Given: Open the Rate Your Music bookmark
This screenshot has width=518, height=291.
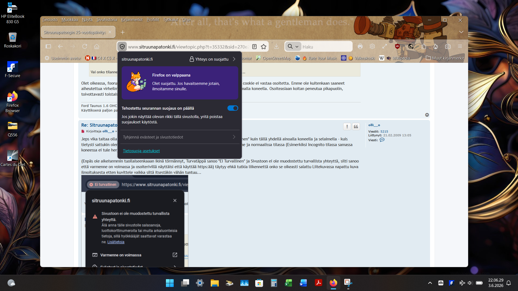Looking at the screenshot, I should pos(319,58).
